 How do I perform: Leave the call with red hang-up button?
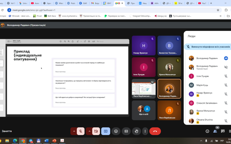[x=155, y=131]
